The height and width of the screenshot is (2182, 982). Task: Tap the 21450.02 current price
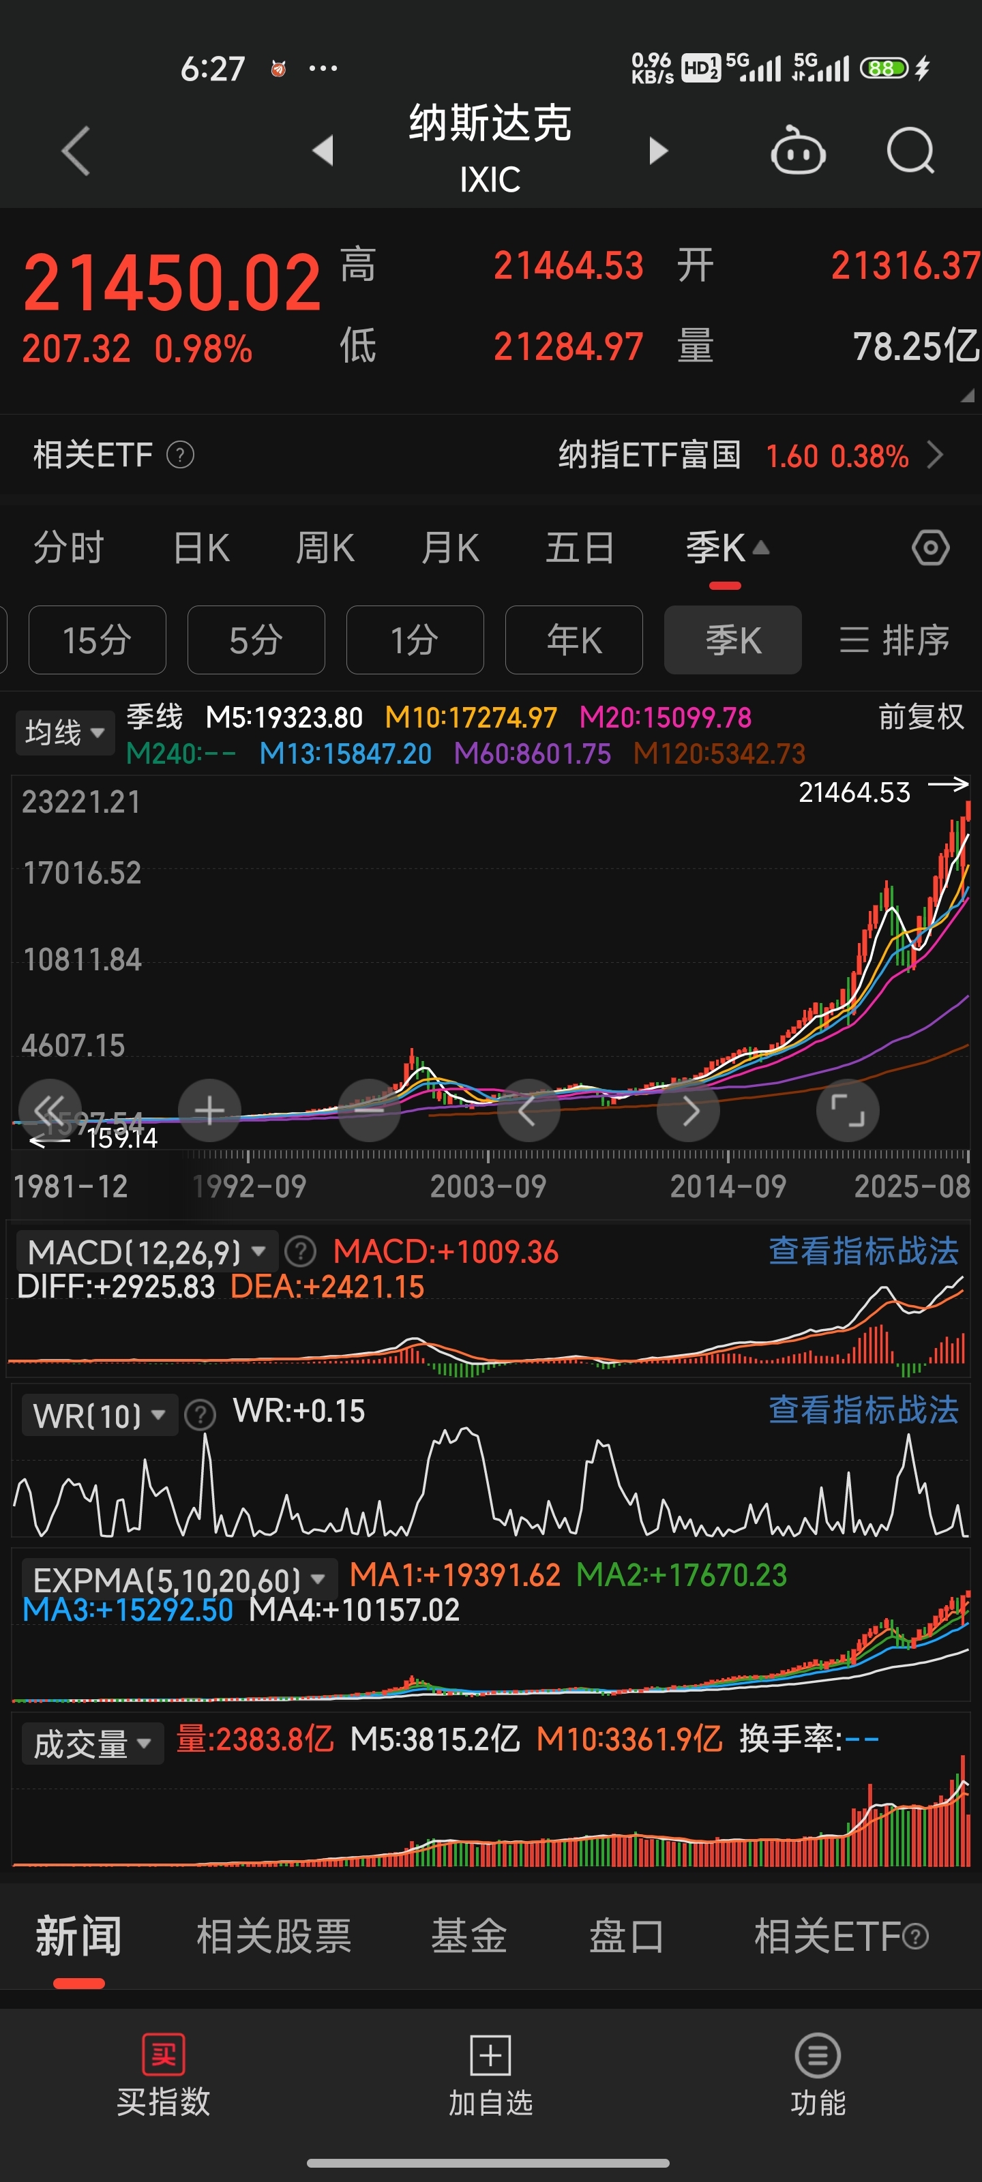click(172, 283)
